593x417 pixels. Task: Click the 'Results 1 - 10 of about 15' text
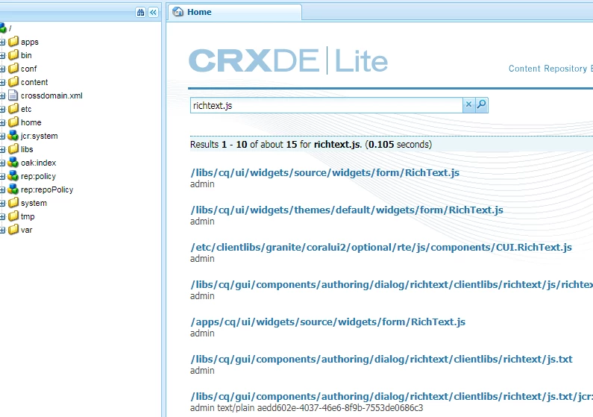pos(244,145)
